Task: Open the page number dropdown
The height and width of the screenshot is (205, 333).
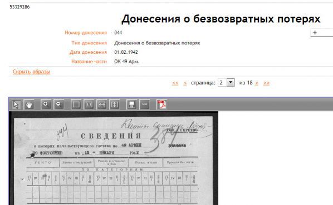Action: click(231, 82)
